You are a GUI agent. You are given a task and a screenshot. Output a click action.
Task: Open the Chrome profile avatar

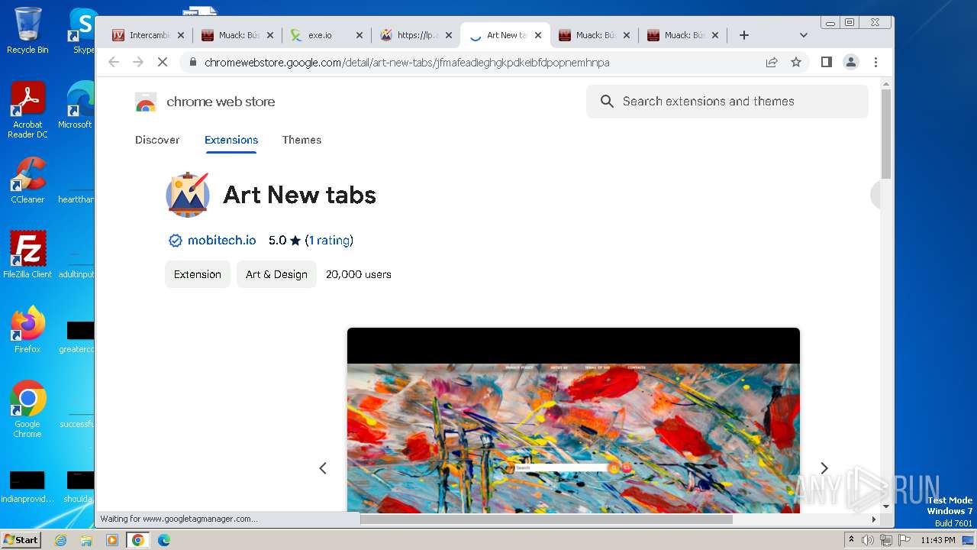tap(851, 62)
